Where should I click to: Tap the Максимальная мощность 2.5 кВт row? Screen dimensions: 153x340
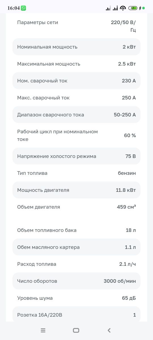point(76,64)
